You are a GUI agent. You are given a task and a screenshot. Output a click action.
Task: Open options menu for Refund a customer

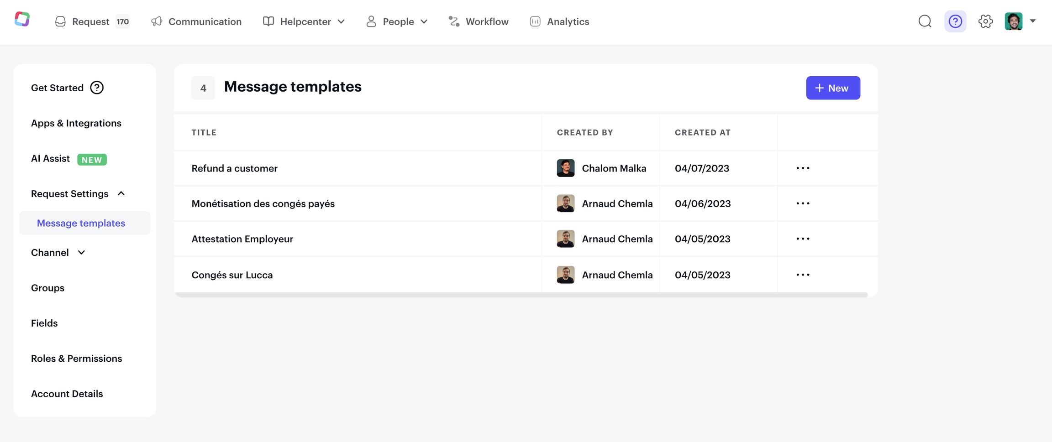coord(803,168)
